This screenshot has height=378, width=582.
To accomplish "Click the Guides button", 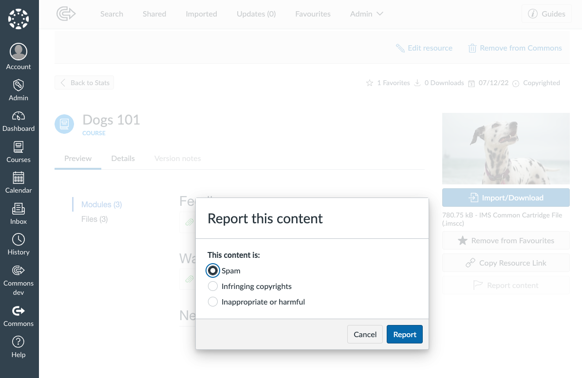I will (x=546, y=14).
